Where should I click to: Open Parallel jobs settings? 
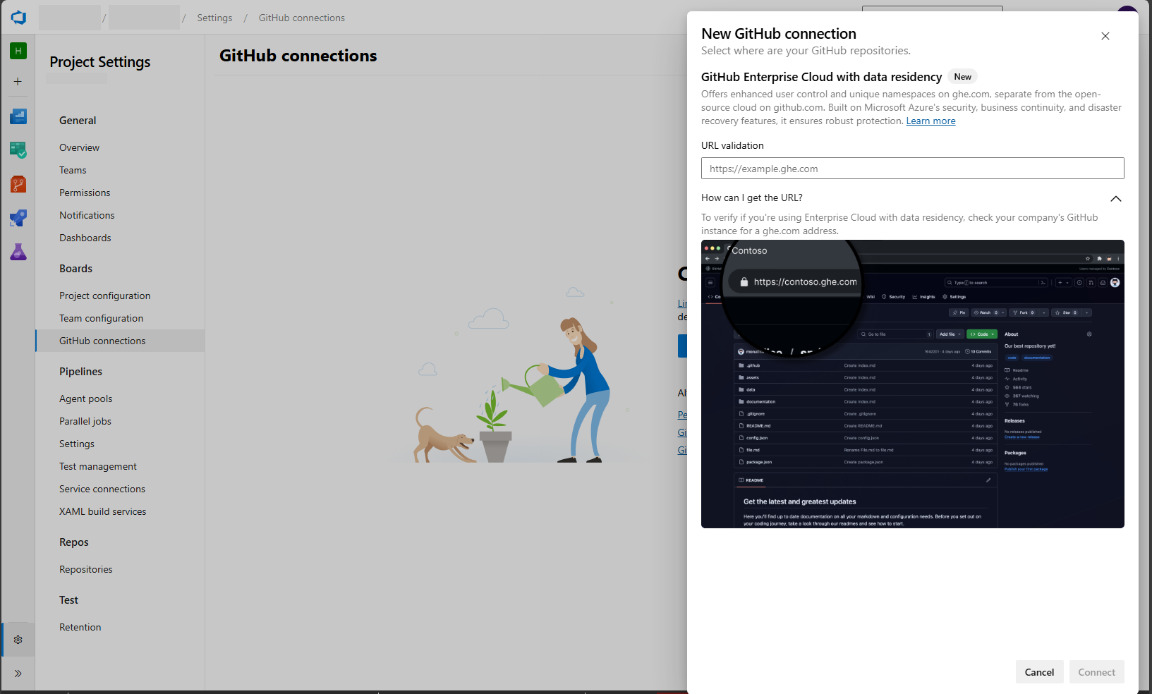pos(85,421)
